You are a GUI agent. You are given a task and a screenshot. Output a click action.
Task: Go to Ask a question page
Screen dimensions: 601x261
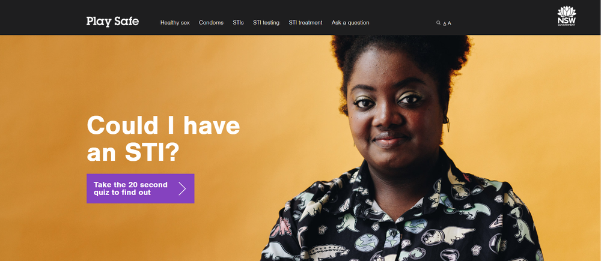tap(350, 23)
